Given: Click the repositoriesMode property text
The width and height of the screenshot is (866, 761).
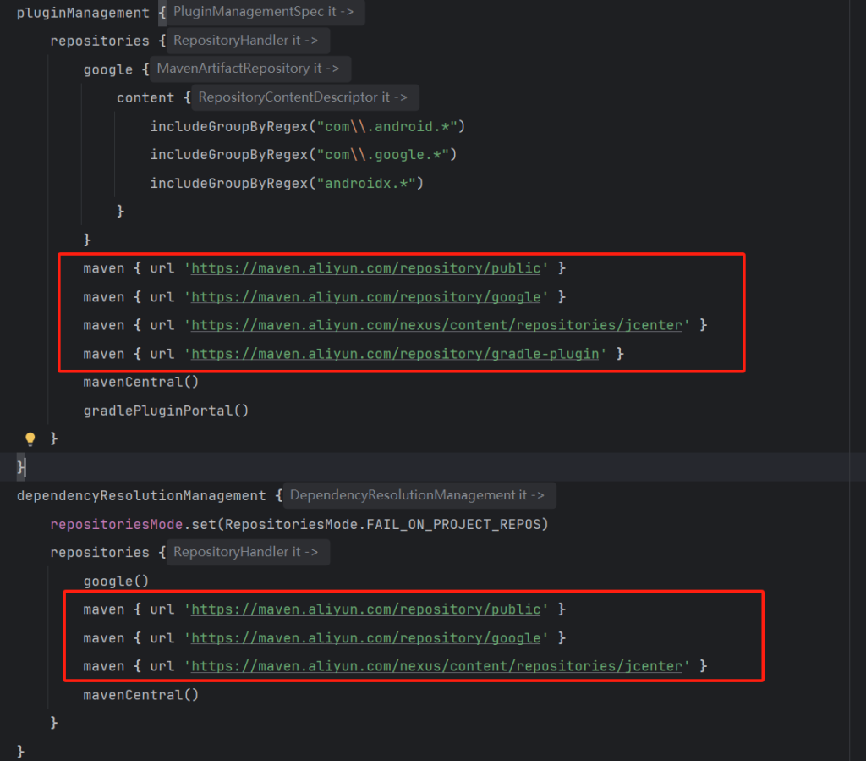Looking at the screenshot, I should coord(116,524).
